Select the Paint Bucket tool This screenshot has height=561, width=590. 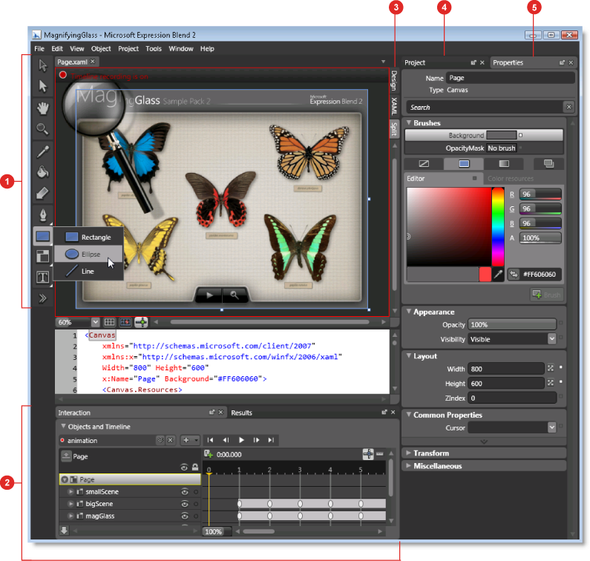coord(42,172)
